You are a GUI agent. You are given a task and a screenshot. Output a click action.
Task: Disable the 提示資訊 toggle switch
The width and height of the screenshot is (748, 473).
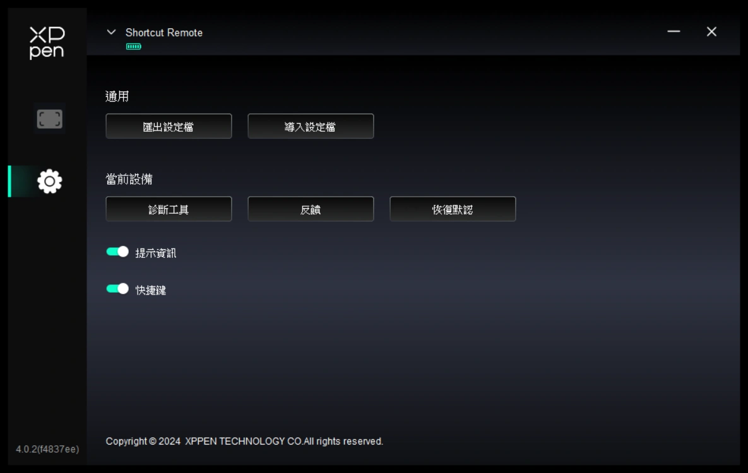[117, 252]
